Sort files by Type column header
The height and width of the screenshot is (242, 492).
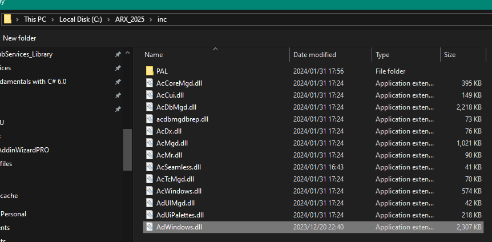pos(382,55)
